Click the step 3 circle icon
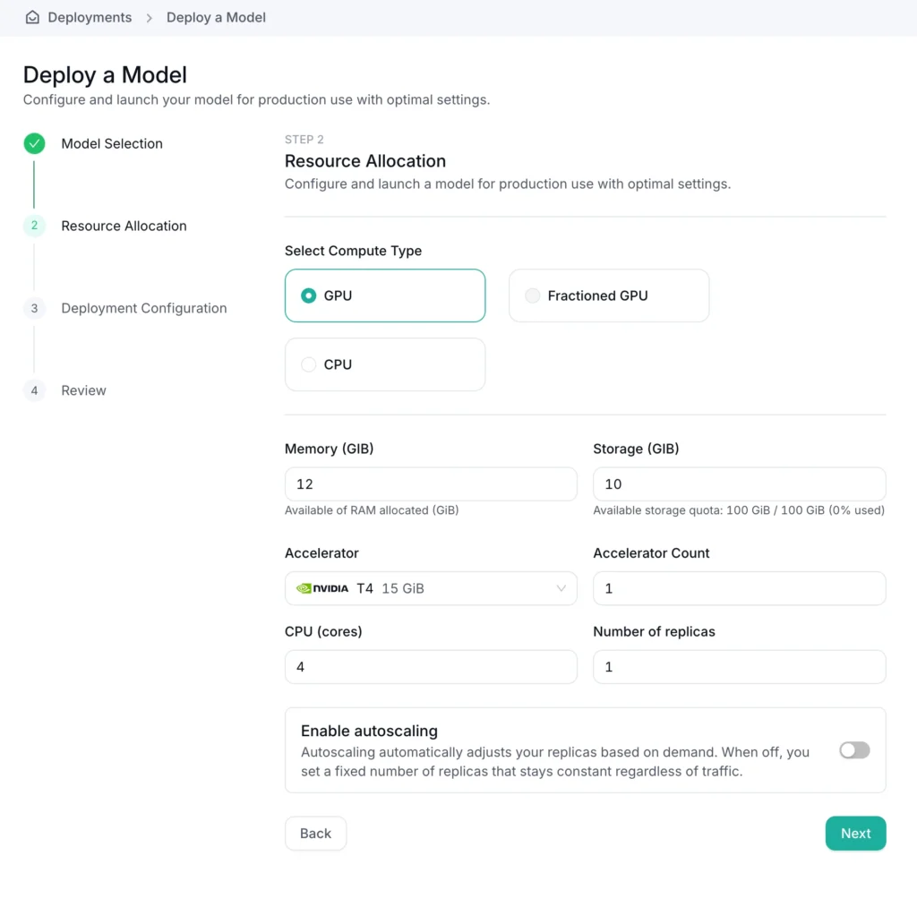 tap(34, 308)
